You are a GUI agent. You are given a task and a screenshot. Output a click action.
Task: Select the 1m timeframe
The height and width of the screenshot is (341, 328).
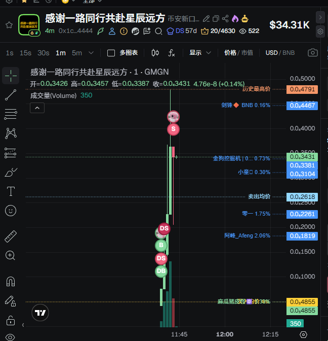[61, 53]
